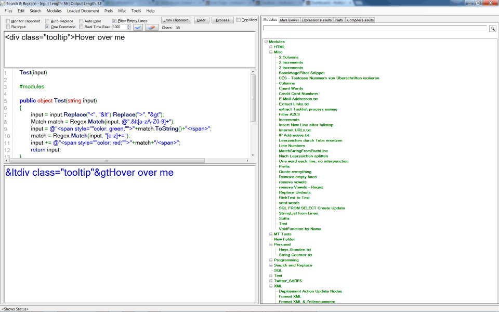Select the Filter ASCII module
The width and height of the screenshot is (499, 312).
coord(290,114)
